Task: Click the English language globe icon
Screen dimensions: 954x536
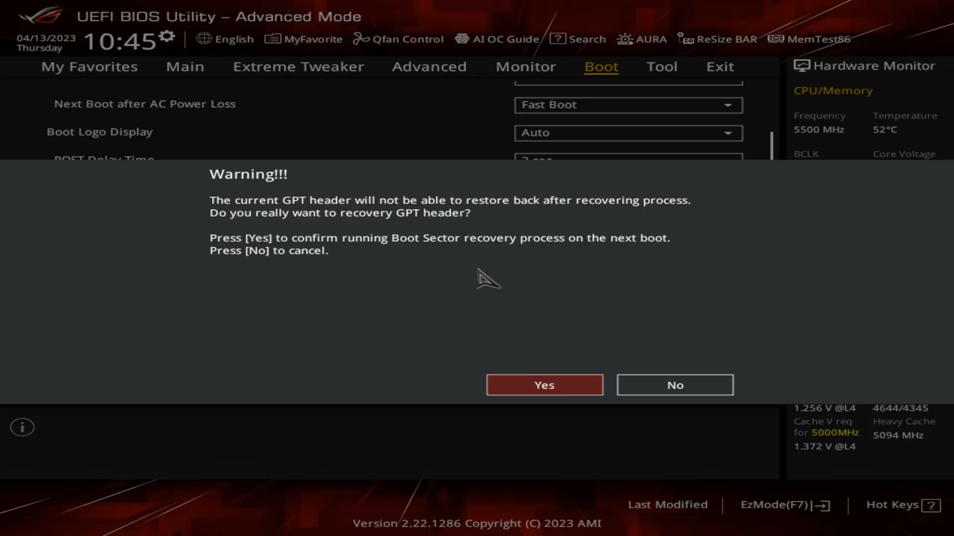Action: click(204, 39)
